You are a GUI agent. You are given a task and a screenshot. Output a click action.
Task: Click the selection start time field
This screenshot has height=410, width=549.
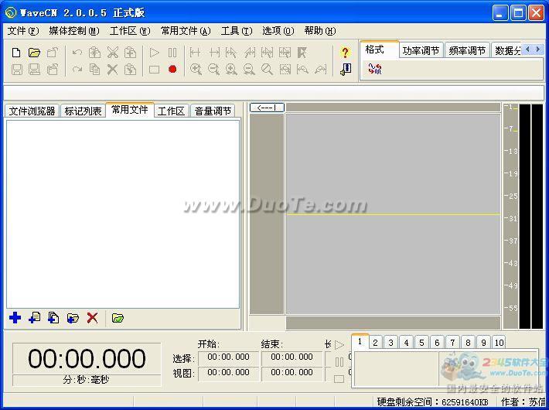click(228, 357)
